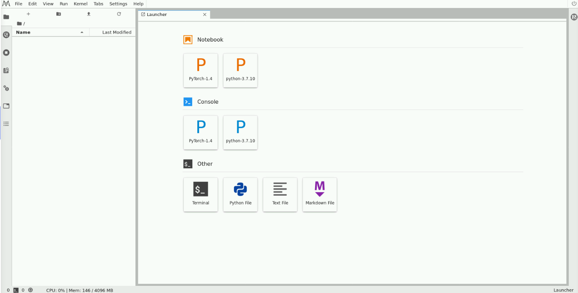Screen dimensions: 578x293
Task: Open the View menu
Action: click(x=48, y=4)
